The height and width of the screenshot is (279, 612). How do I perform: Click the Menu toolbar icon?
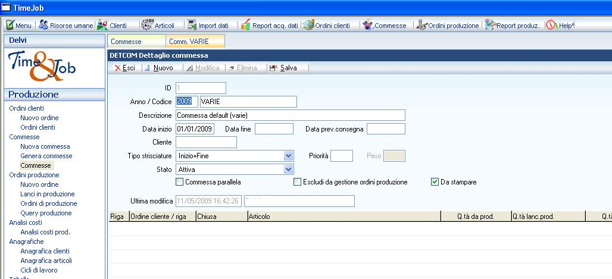pyautogui.click(x=10, y=25)
